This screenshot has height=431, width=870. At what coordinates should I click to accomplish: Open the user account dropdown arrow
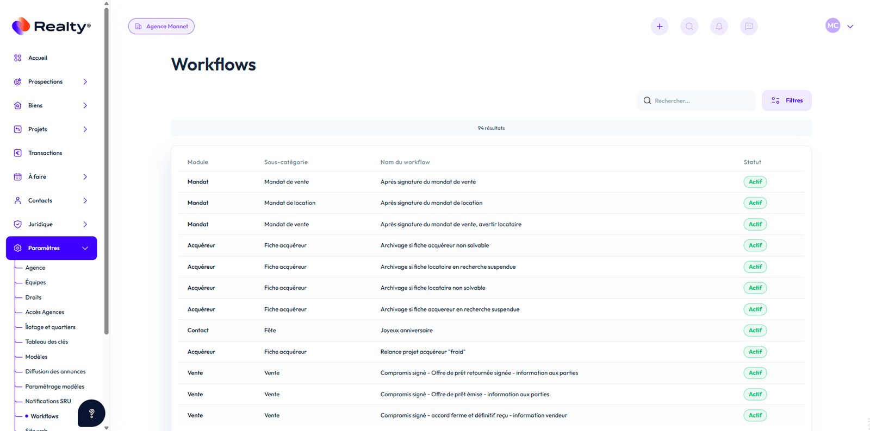[x=850, y=26]
